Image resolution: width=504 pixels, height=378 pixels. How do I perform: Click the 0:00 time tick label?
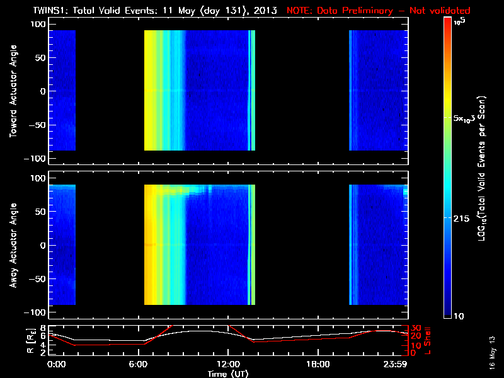[56, 364]
